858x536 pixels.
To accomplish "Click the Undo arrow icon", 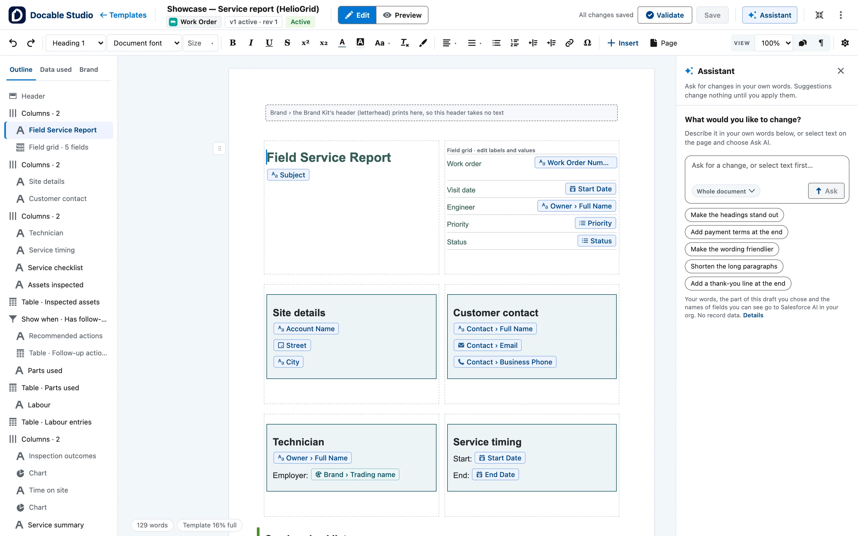I will (x=13, y=43).
